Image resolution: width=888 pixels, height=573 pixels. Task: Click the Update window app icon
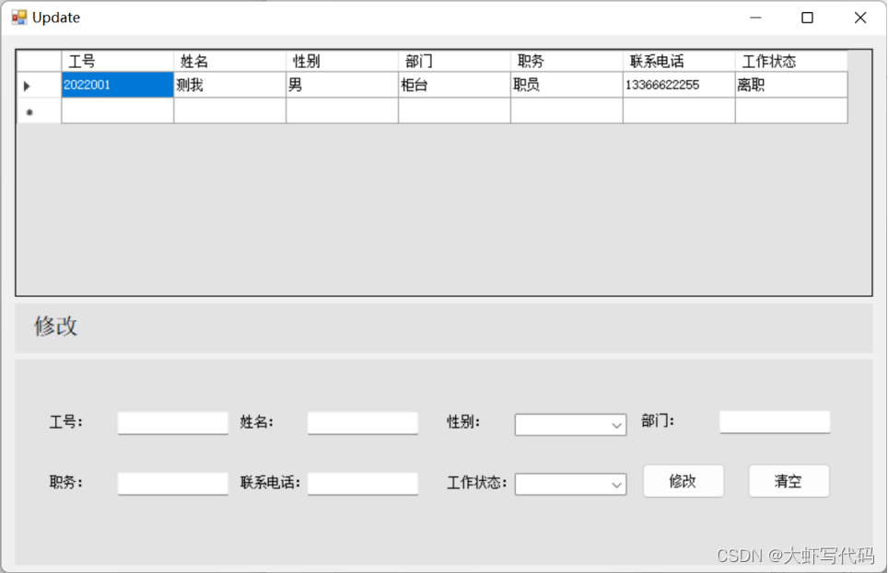[18, 17]
